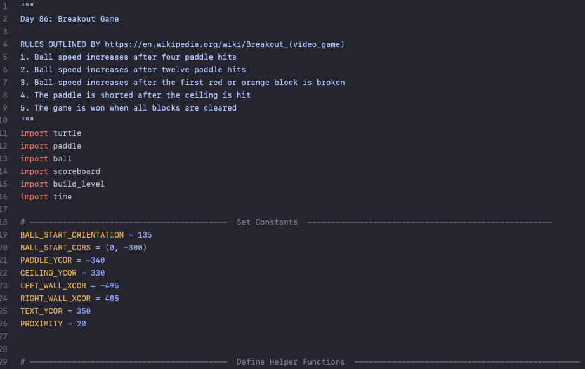This screenshot has height=369, width=585.
Task: Click the BALL_START_ORIENTATION constant name
Action: [72, 235]
